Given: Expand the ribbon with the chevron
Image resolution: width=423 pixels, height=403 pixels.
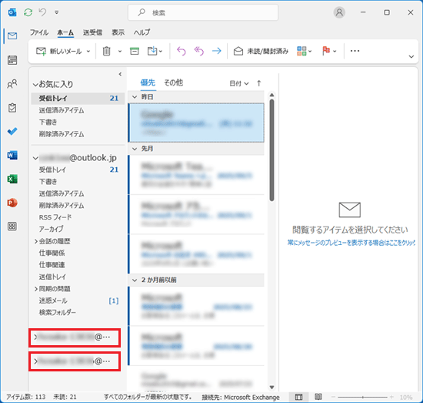Looking at the screenshot, I should pos(411,57).
